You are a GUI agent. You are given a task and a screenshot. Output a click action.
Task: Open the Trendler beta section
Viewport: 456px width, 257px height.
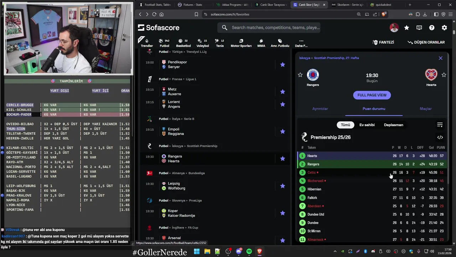point(147,43)
